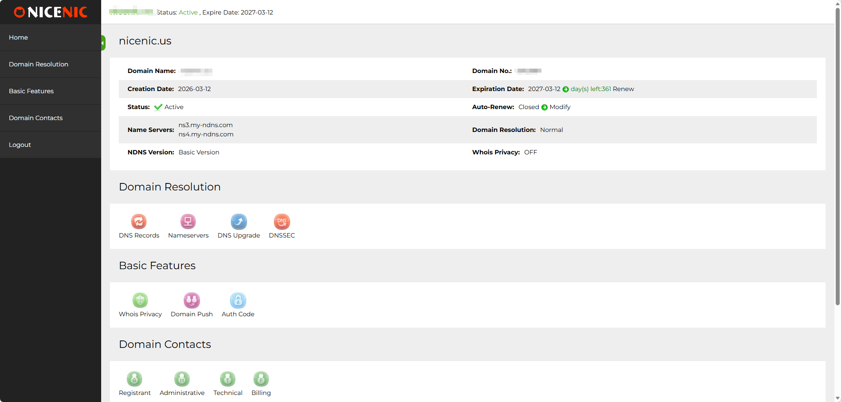Screen dimensions: 841x402
Task: Click the page vertical scrollbar
Action: pyautogui.click(x=837, y=154)
